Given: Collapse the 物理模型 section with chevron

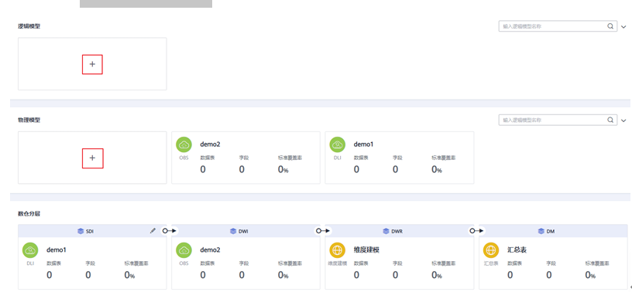Looking at the screenshot, I should (624, 121).
